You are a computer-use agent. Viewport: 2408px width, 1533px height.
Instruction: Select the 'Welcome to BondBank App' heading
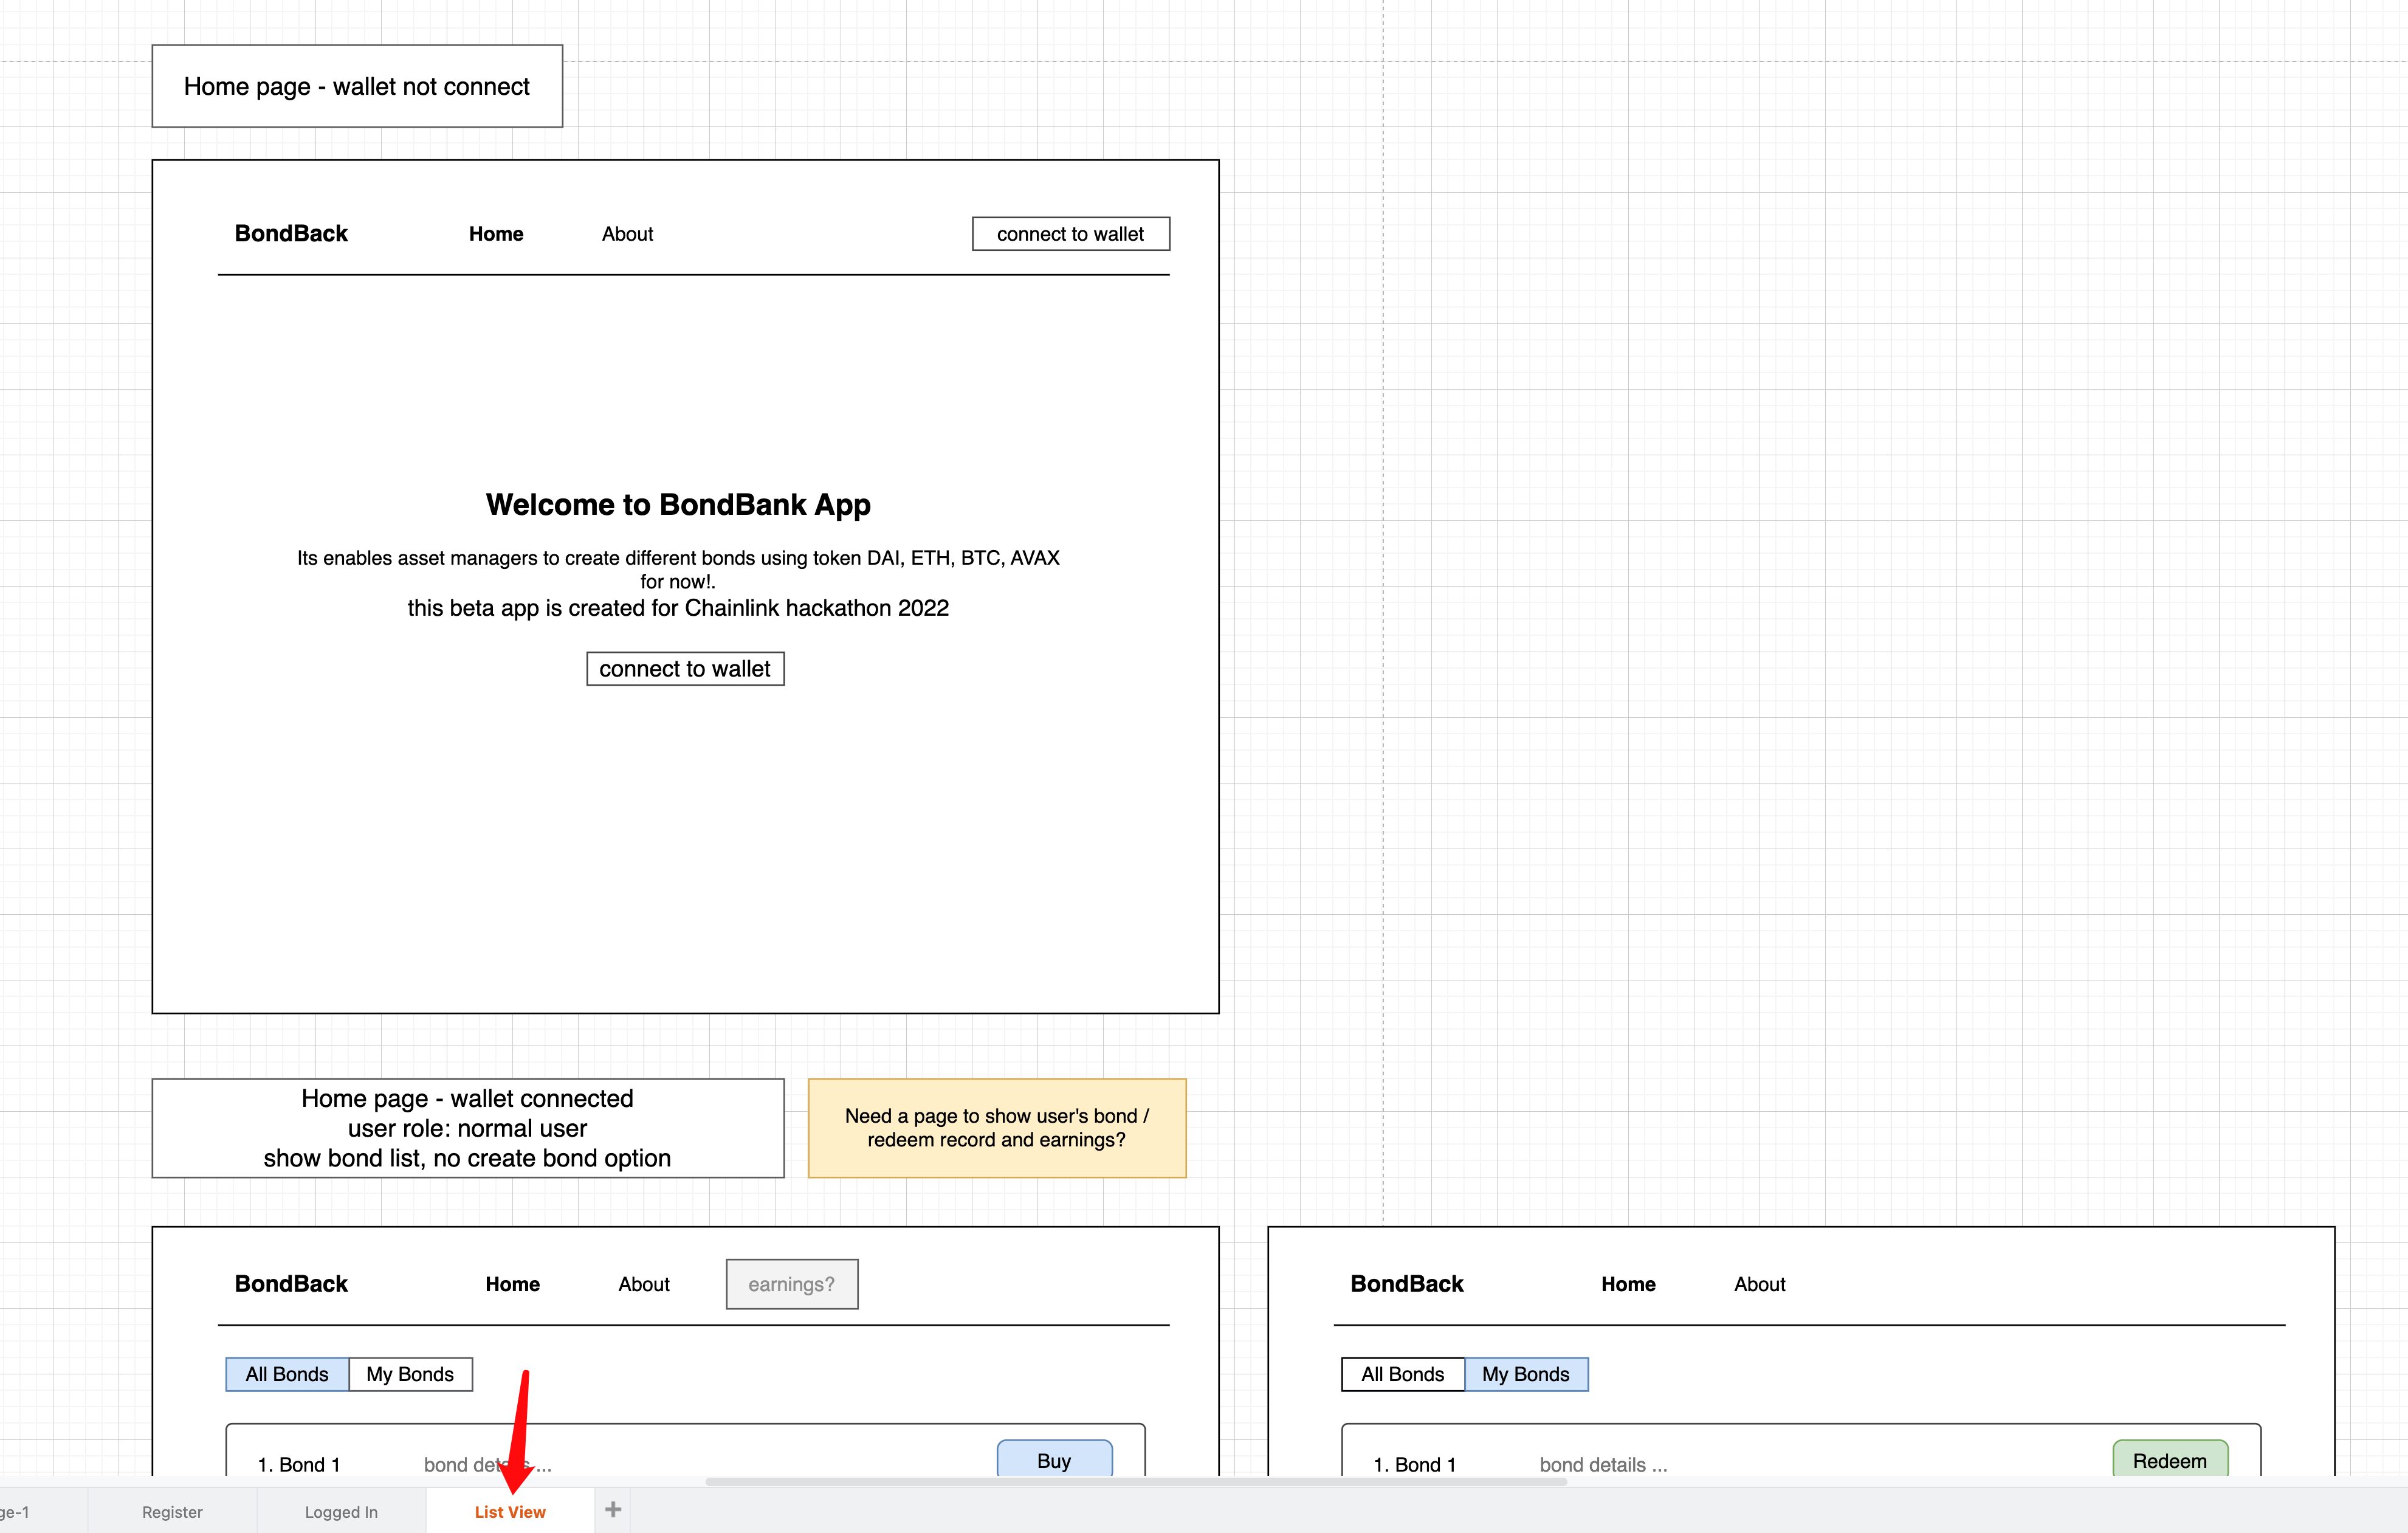(678, 505)
